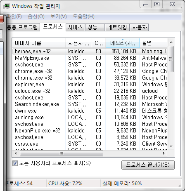The height and width of the screenshot is (191, 185).
Task: Select the 프로세스 tab
Action: point(53,27)
